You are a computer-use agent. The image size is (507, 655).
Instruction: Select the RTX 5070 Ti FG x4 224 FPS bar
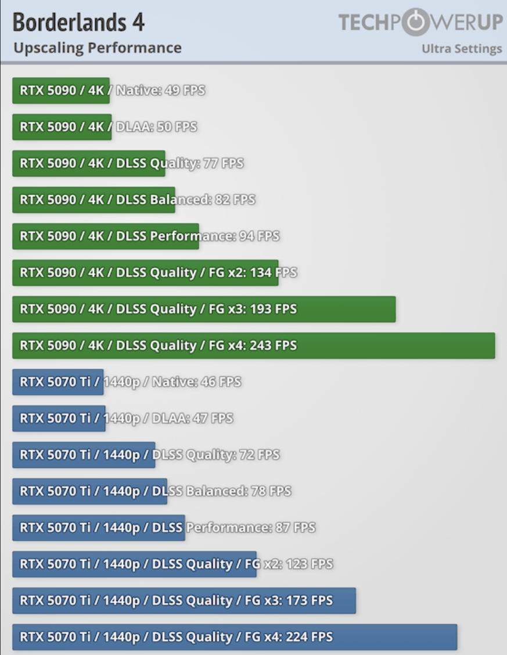click(x=235, y=637)
